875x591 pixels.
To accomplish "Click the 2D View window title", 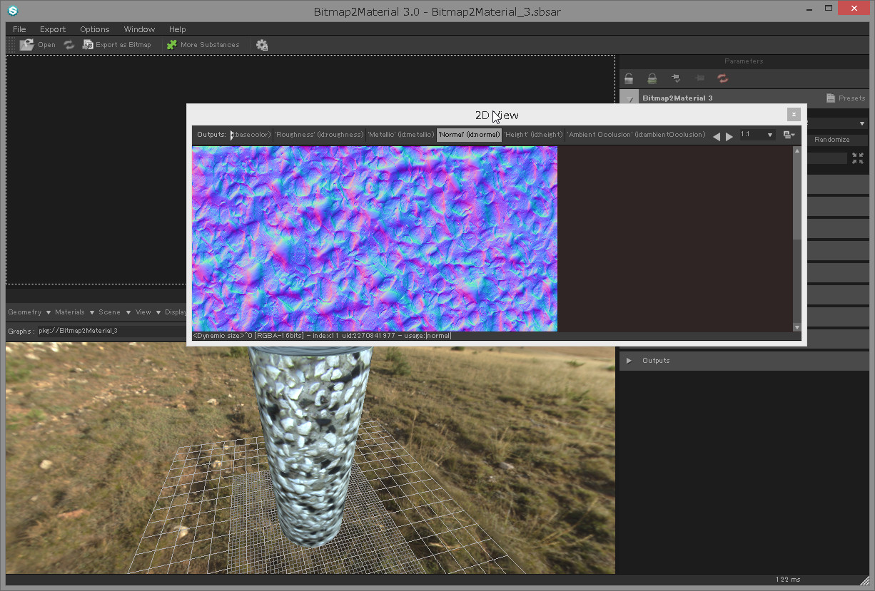I will (x=497, y=115).
